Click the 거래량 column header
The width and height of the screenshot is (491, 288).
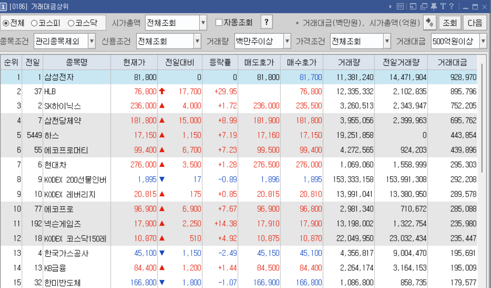click(x=349, y=62)
